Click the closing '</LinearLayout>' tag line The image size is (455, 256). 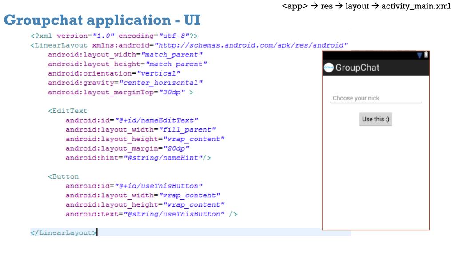[64, 232]
